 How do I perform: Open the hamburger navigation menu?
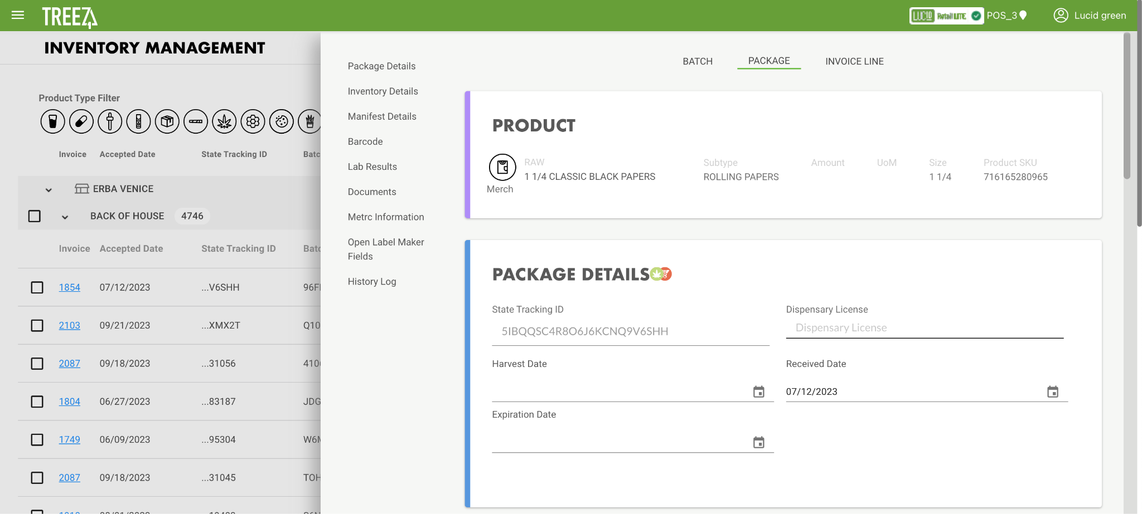pyautogui.click(x=18, y=15)
